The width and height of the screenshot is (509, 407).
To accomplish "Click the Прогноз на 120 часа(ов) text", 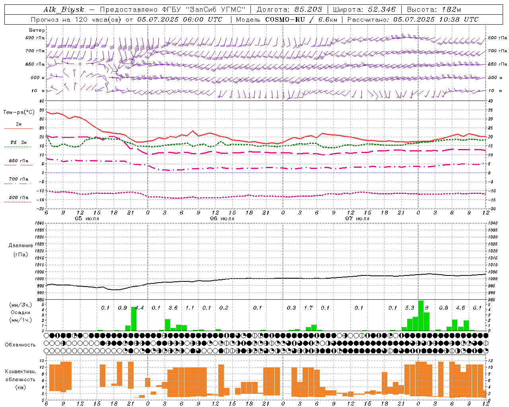I will tap(76, 19).
